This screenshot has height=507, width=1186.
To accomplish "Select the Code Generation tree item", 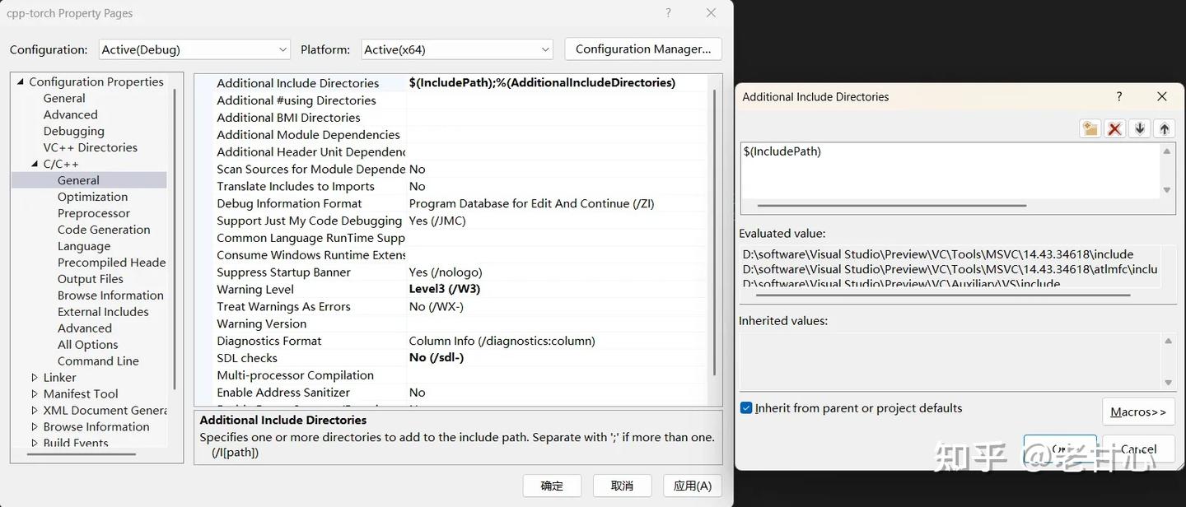I will coord(104,230).
